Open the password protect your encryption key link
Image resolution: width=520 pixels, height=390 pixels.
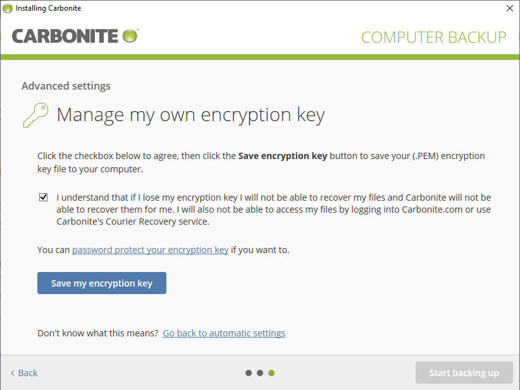click(x=150, y=250)
